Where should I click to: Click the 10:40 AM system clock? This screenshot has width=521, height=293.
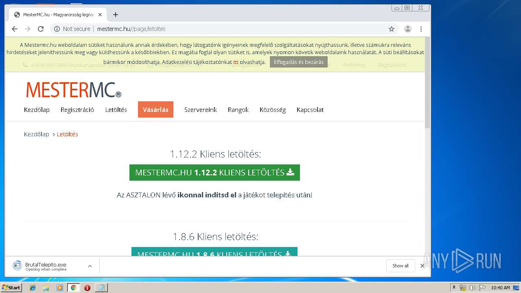pos(500,288)
